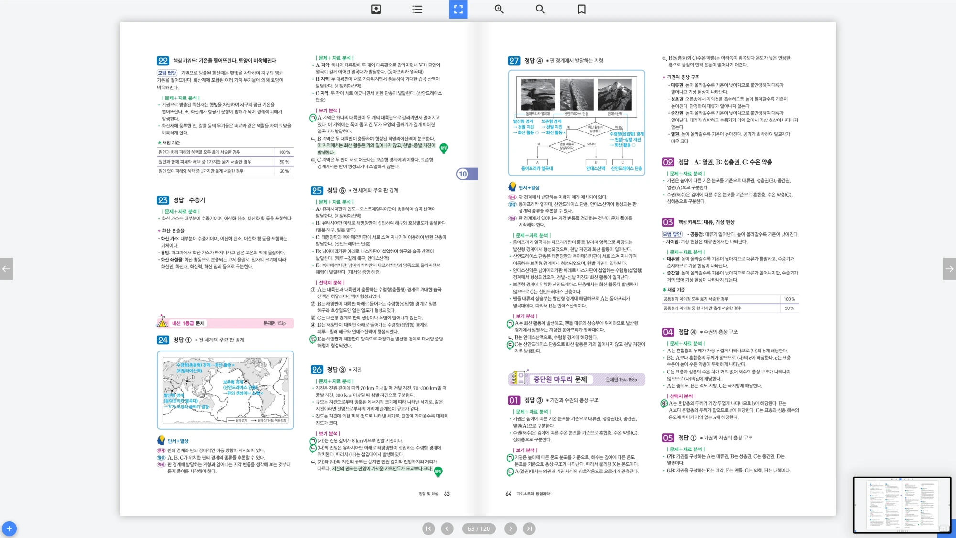Open the search magnifier tool
The height and width of the screenshot is (538, 956).
coord(540,9)
